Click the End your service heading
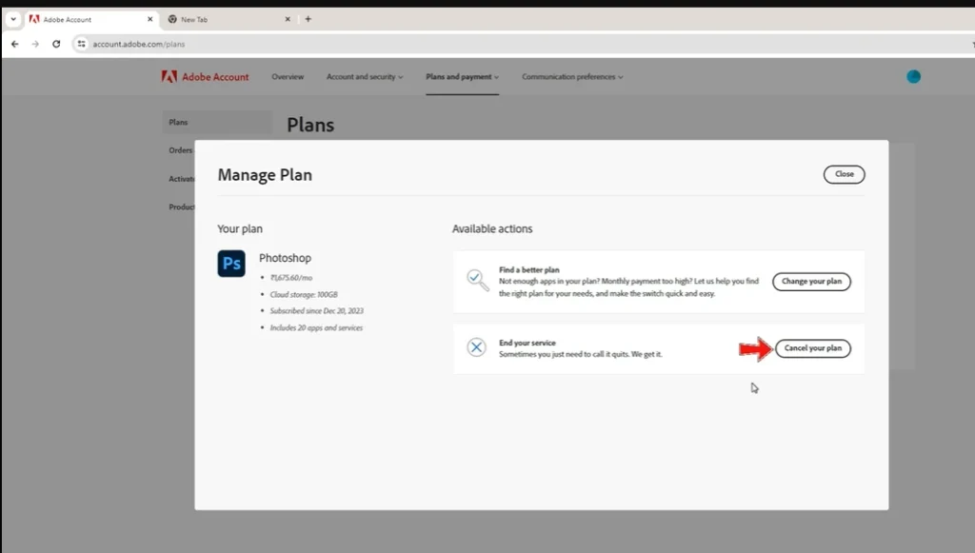The height and width of the screenshot is (553, 975). 527,343
